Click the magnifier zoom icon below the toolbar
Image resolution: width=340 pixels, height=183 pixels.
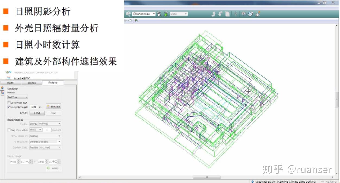(x=136, y=20)
